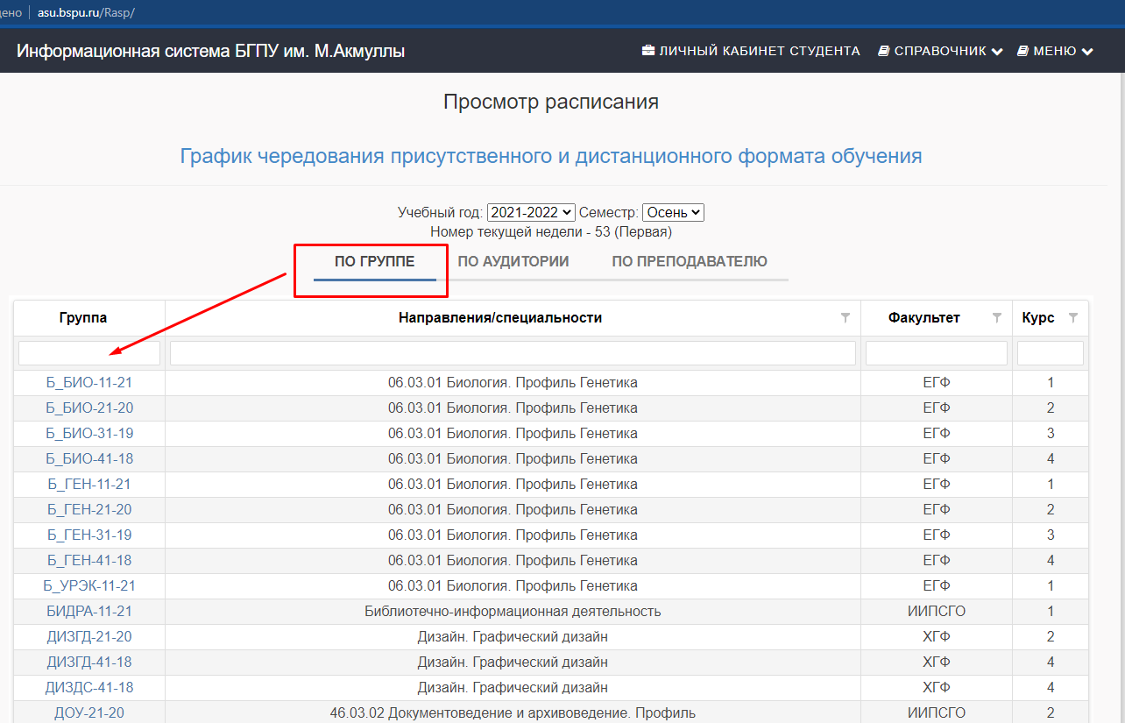Click filter icon in Факультет column header

point(996,318)
